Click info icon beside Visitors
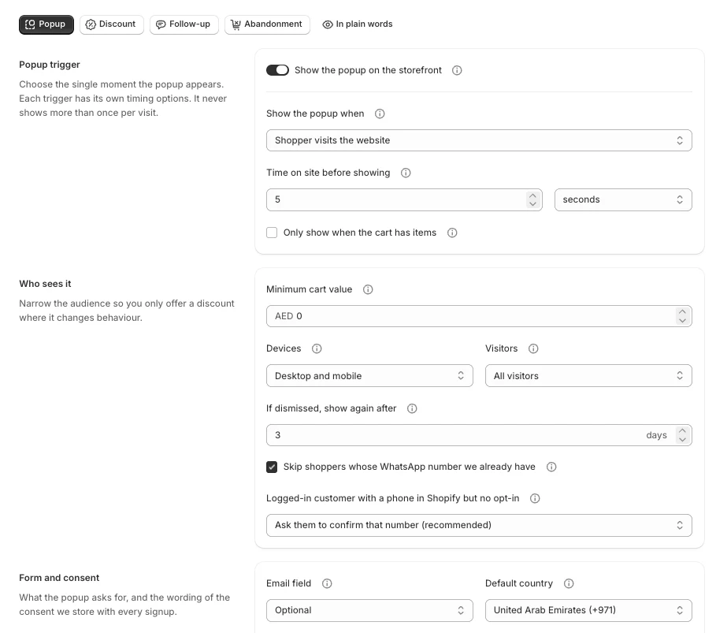716x633 pixels. click(x=533, y=348)
